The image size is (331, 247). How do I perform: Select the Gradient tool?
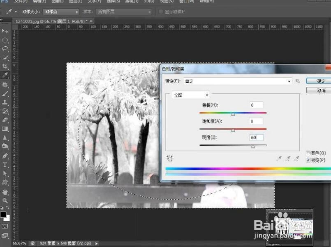click(5, 129)
